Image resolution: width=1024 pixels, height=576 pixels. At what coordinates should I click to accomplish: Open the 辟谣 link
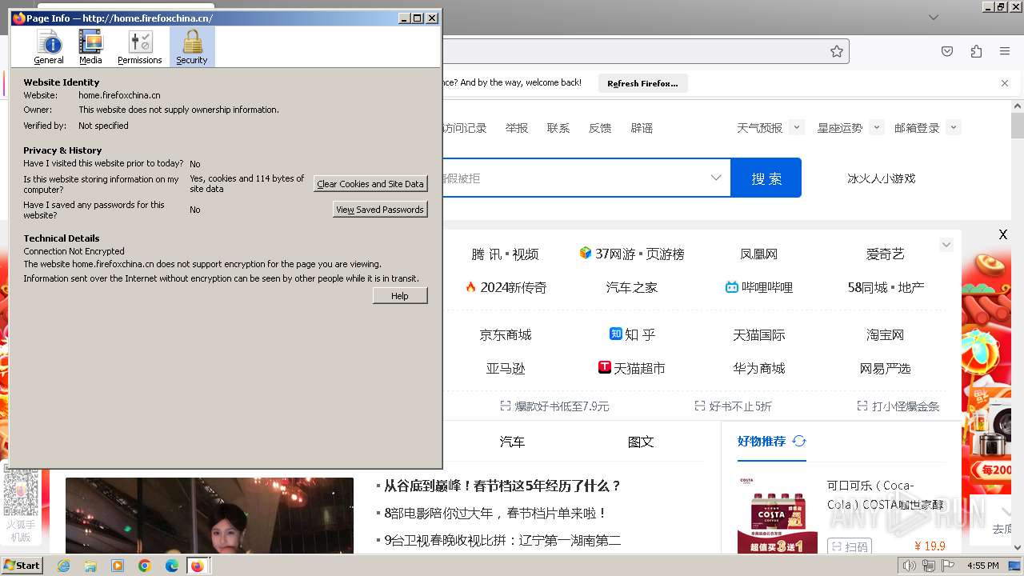642,128
